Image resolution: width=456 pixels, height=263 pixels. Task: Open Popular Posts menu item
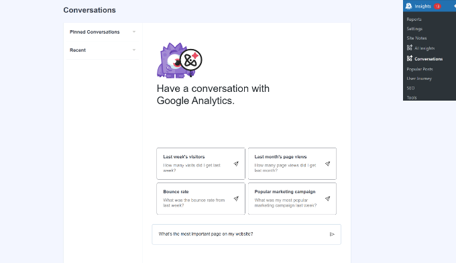click(x=420, y=69)
